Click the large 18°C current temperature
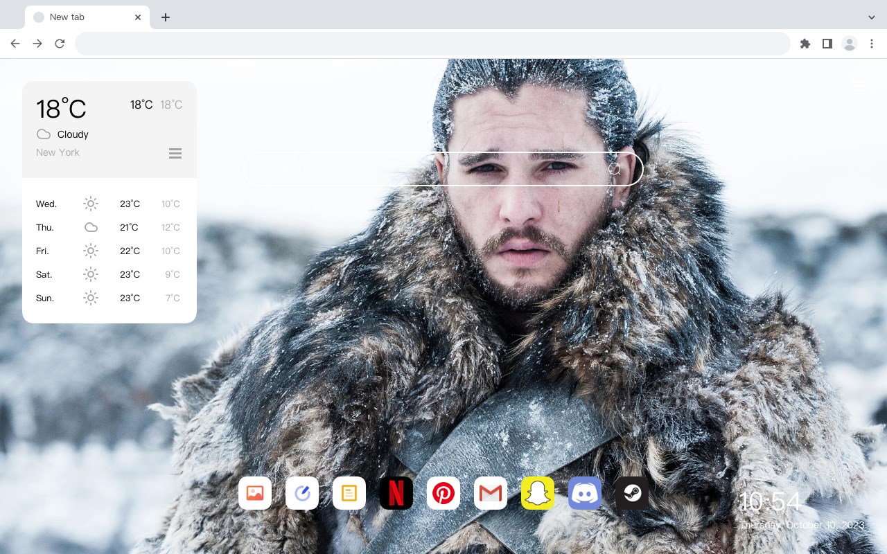This screenshot has height=554, width=887. [x=61, y=109]
